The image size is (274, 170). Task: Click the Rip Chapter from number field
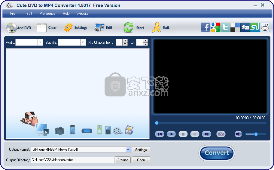[119, 42]
